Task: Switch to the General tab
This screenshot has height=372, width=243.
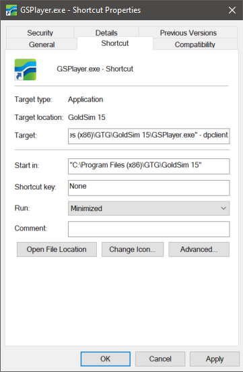Action: (42, 44)
